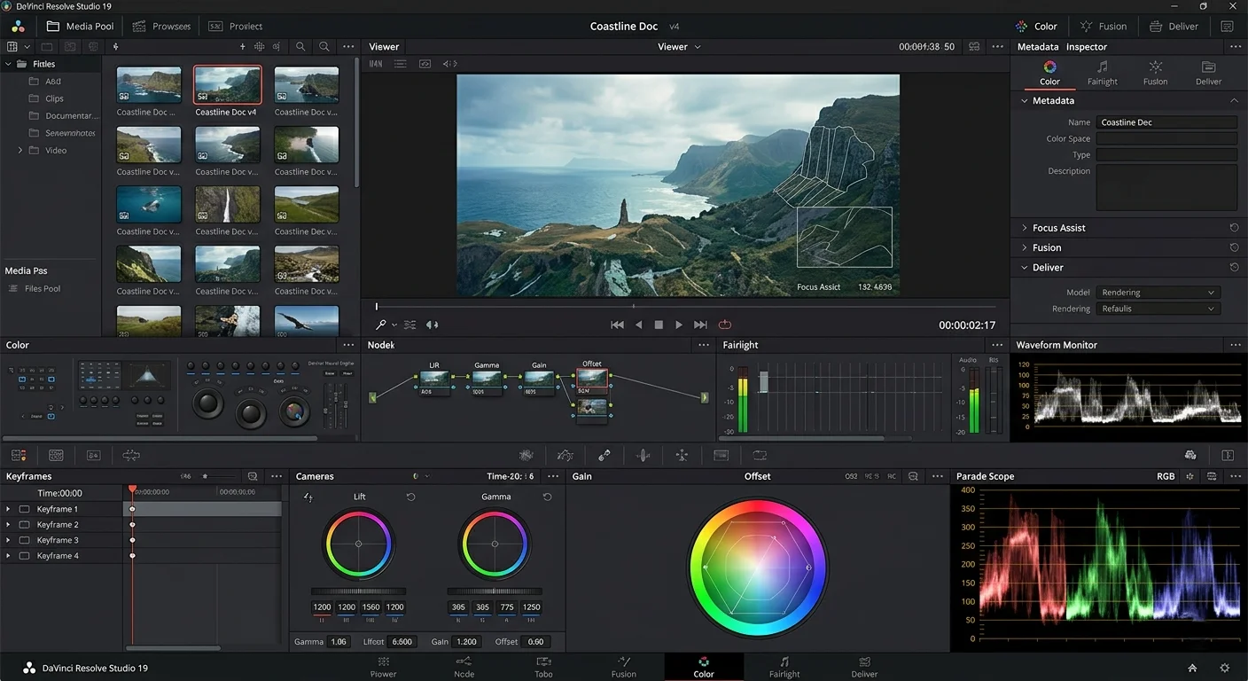Open the Fusion page tab at bottom
This screenshot has width=1248, height=681.
pos(624,667)
